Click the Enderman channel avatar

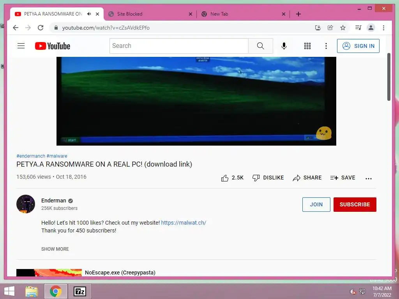(26, 204)
